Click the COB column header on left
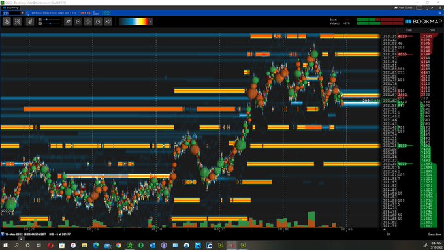Viewport: 444px width, 250px height. (x=409, y=30)
